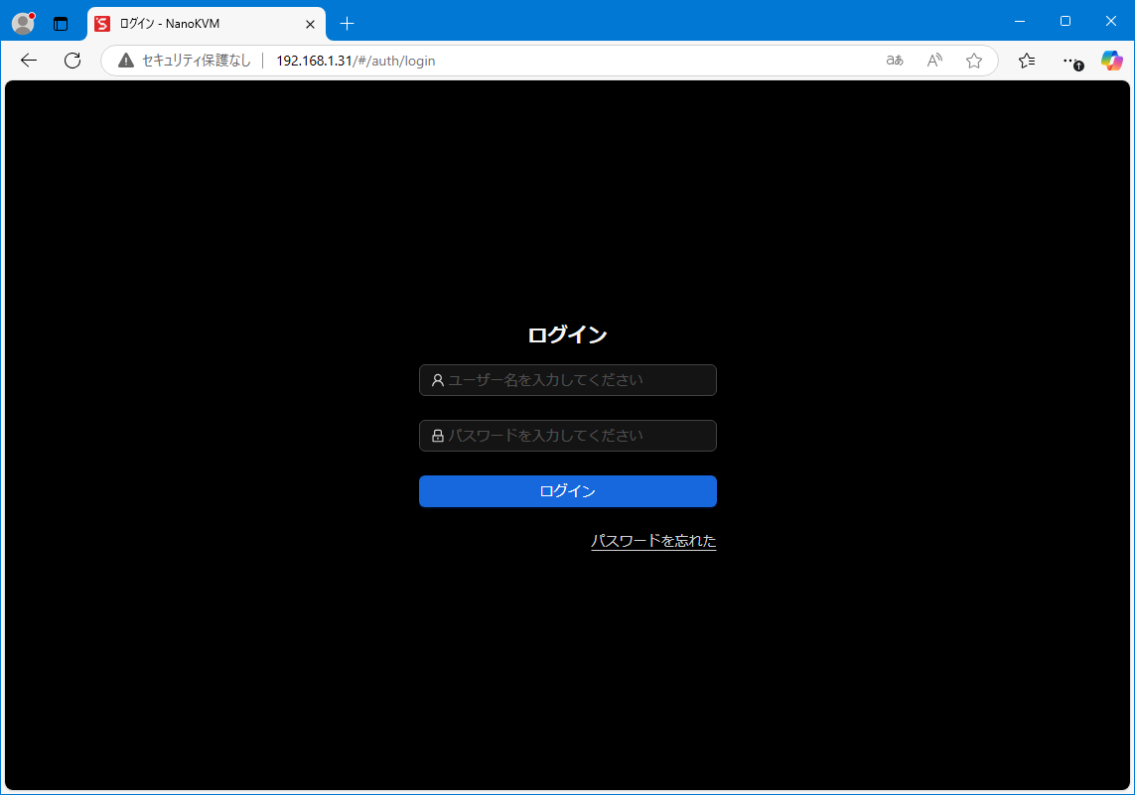
Task: Focus the ユーザー名 username input field
Action: click(576, 380)
